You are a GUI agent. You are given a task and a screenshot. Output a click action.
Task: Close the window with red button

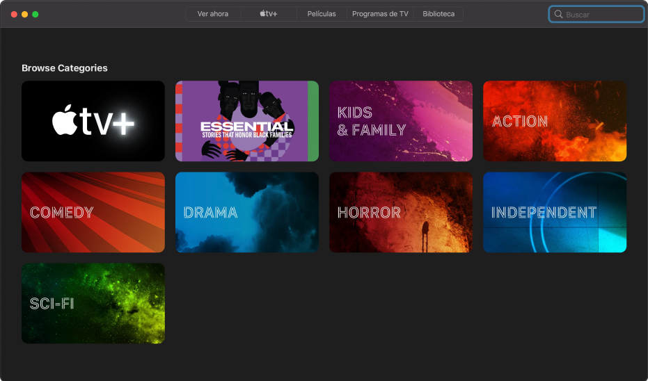[14, 15]
